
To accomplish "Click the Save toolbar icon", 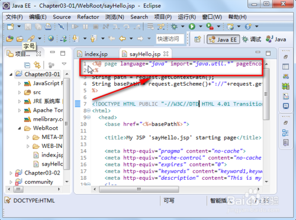I will pyautogui.click(x=28, y=27).
